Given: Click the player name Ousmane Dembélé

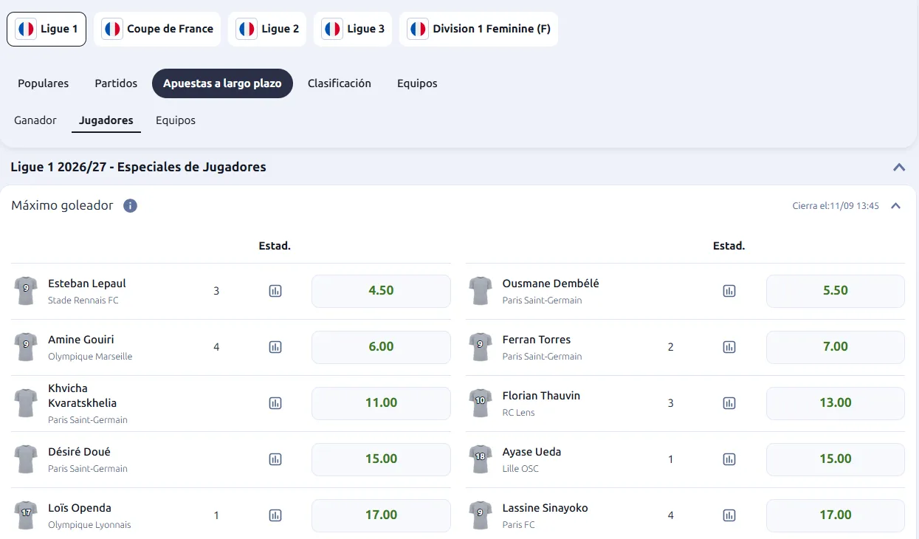Looking at the screenshot, I should [551, 284].
